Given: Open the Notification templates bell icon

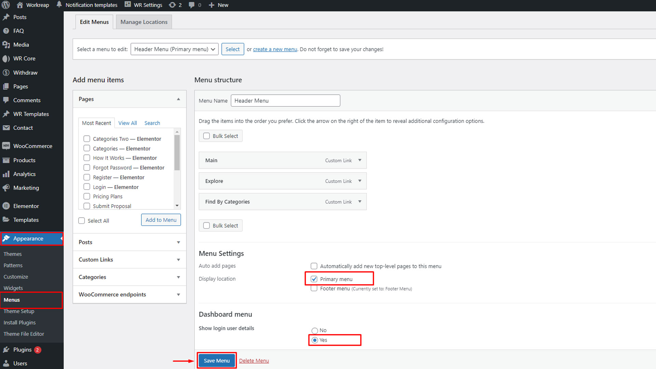Looking at the screenshot, I should [x=59, y=4].
